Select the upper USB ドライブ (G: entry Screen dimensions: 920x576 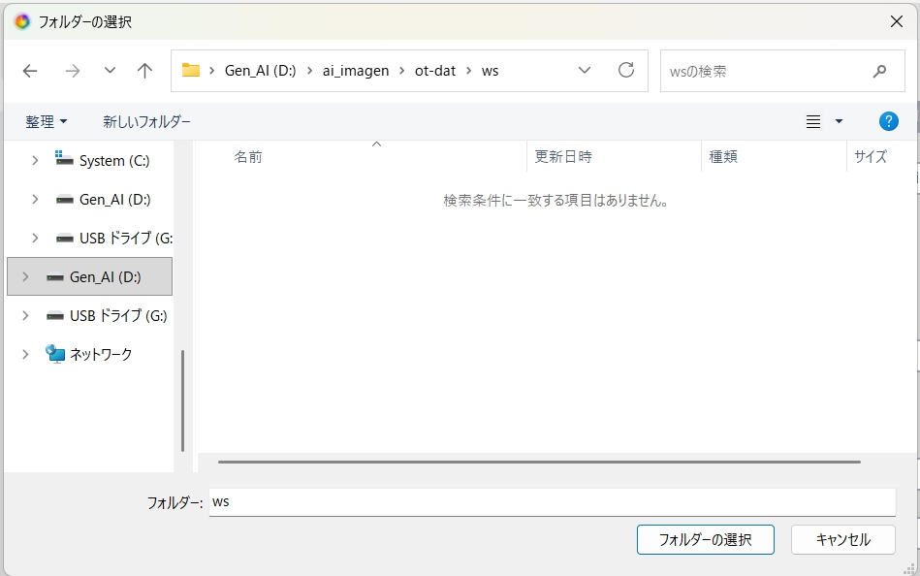click(x=126, y=238)
